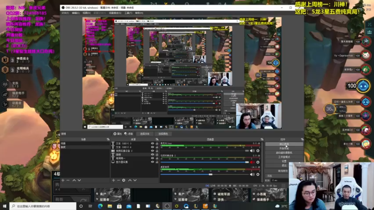Pop out the Sources dock panel

[x=157, y=139]
